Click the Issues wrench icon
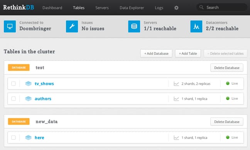 pyautogui.click(x=72, y=26)
